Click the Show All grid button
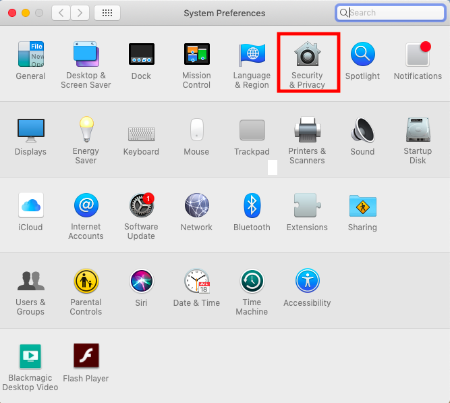The image size is (450, 403). (x=107, y=13)
